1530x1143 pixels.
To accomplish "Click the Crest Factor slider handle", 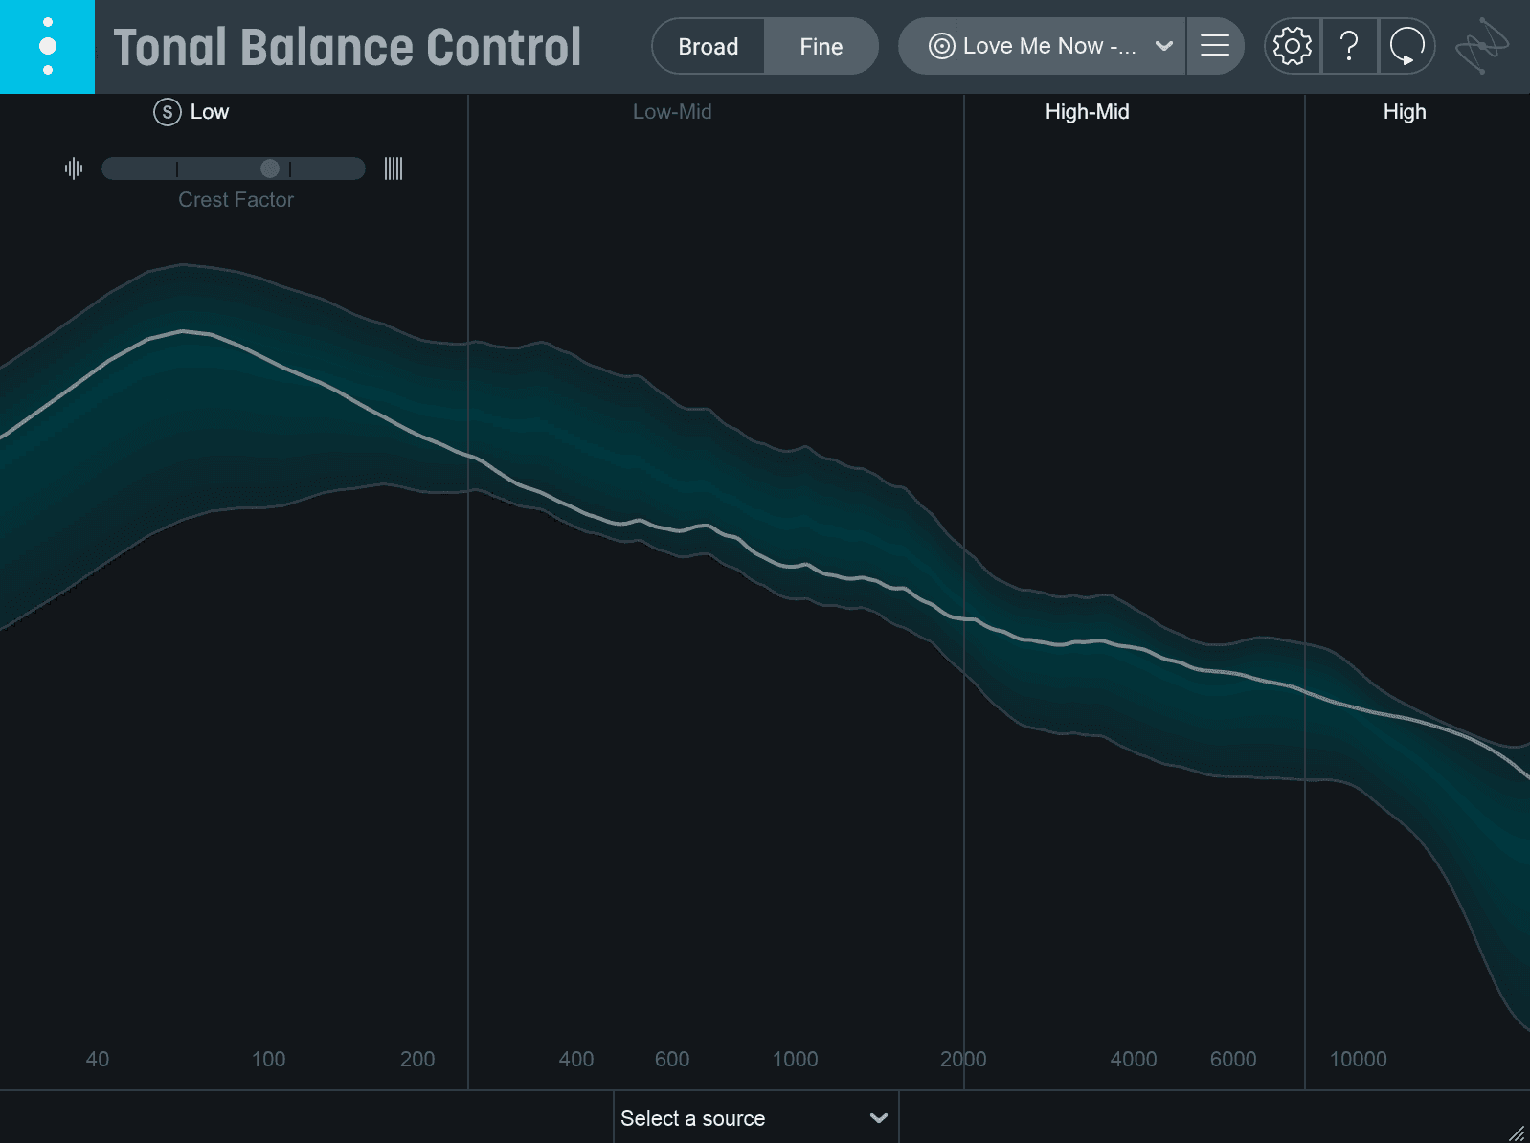I will pyautogui.click(x=270, y=168).
